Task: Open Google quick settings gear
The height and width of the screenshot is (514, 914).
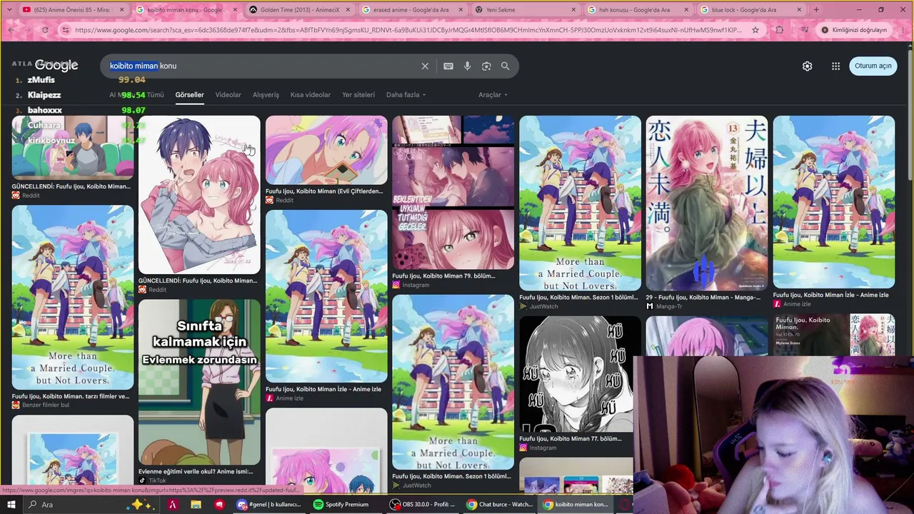Action: pyautogui.click(x=807, y=66)
